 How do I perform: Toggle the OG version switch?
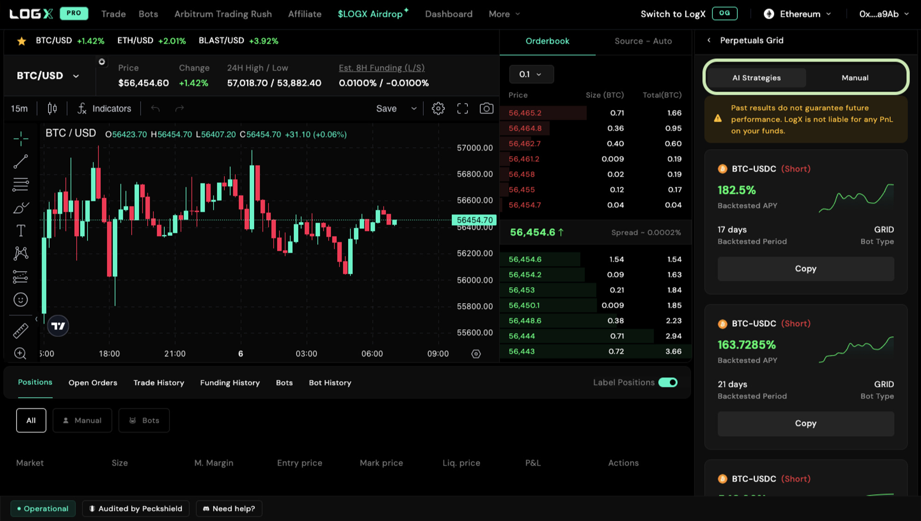point(724,13)
